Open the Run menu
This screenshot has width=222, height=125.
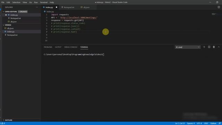[x=36, y=2]
